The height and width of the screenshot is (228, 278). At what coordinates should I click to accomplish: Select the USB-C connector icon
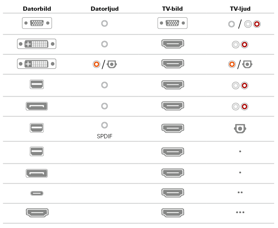37,193
